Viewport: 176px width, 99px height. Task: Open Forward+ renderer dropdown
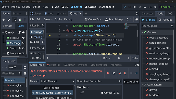167,7
